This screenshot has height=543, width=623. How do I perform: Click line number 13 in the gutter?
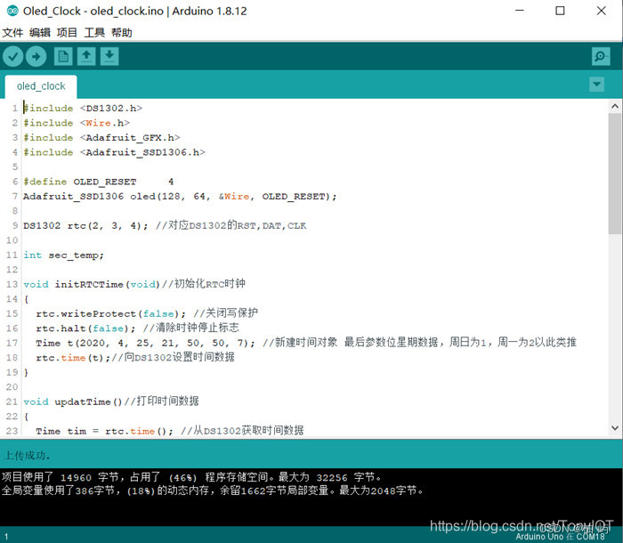point(12,285)
